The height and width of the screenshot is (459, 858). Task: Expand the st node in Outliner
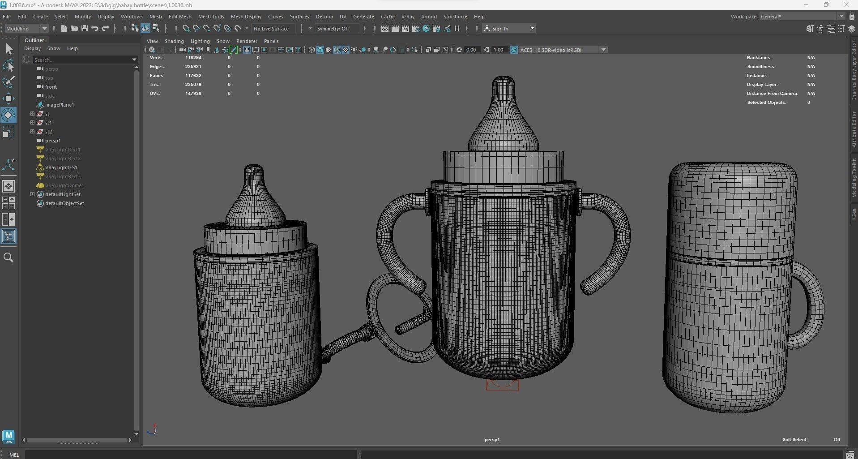[x=32, y=114]
